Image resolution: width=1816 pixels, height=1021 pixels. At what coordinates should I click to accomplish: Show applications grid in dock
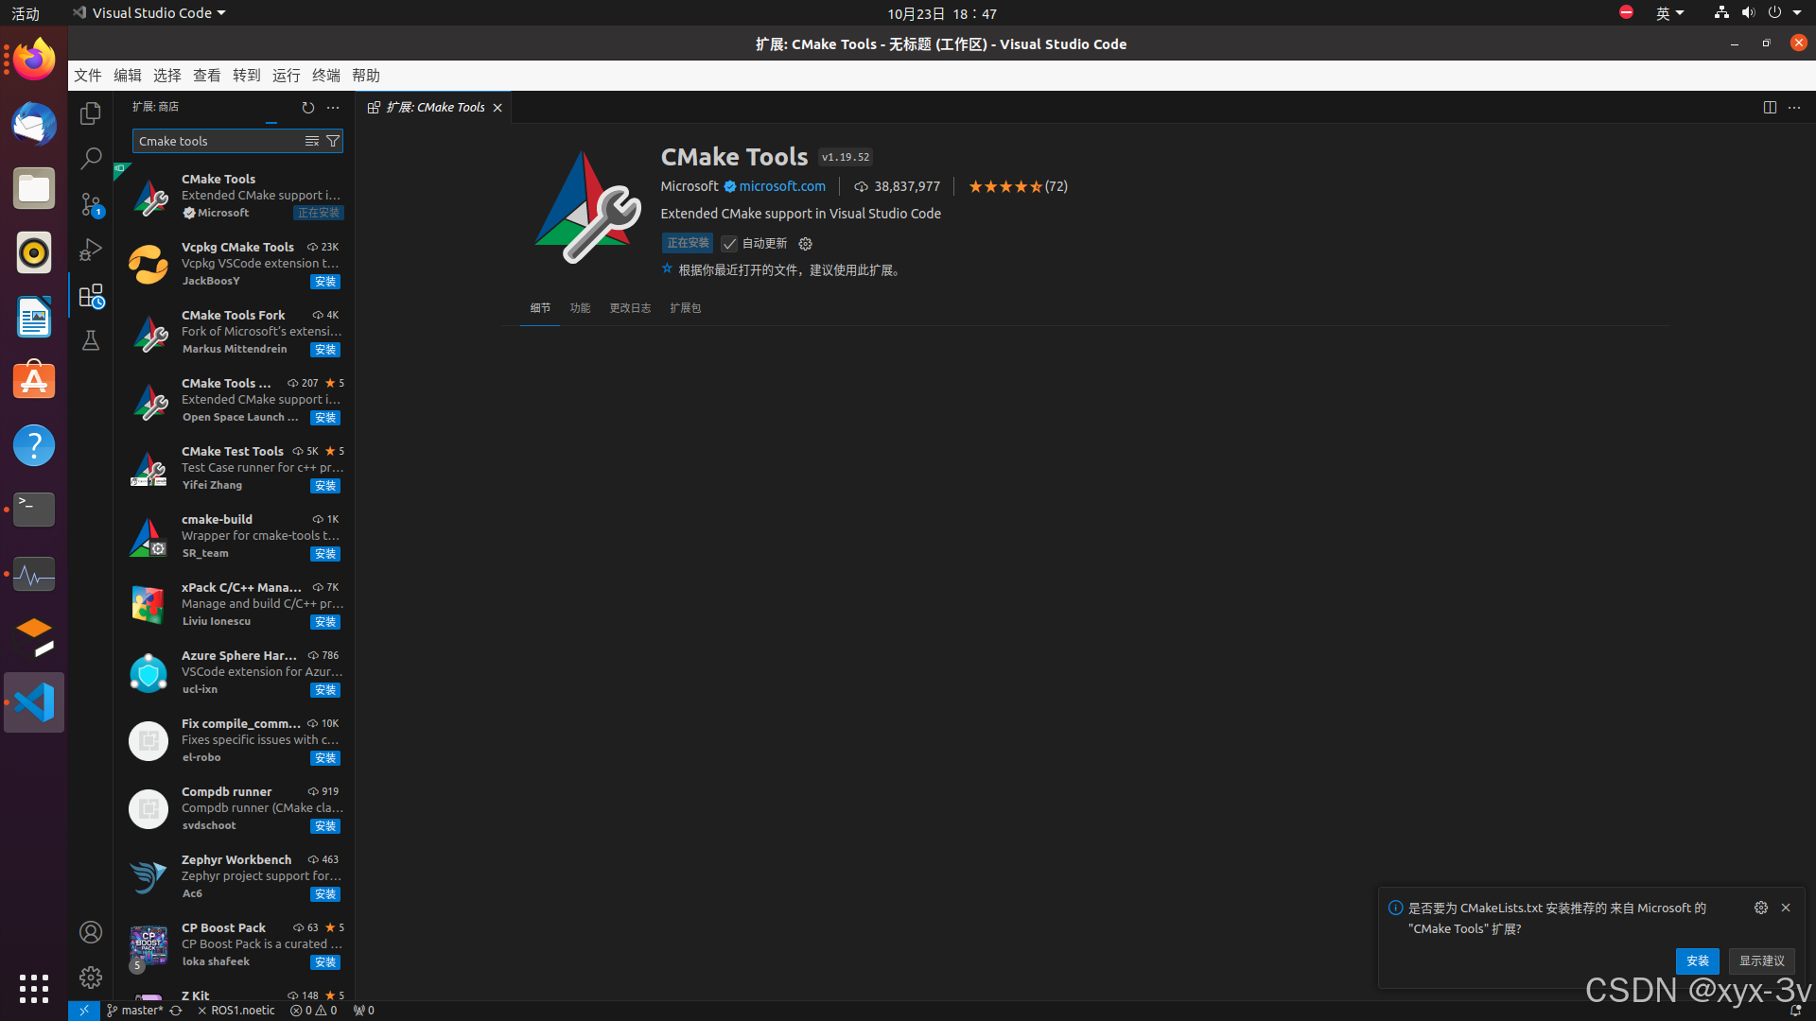pos(34,989)
